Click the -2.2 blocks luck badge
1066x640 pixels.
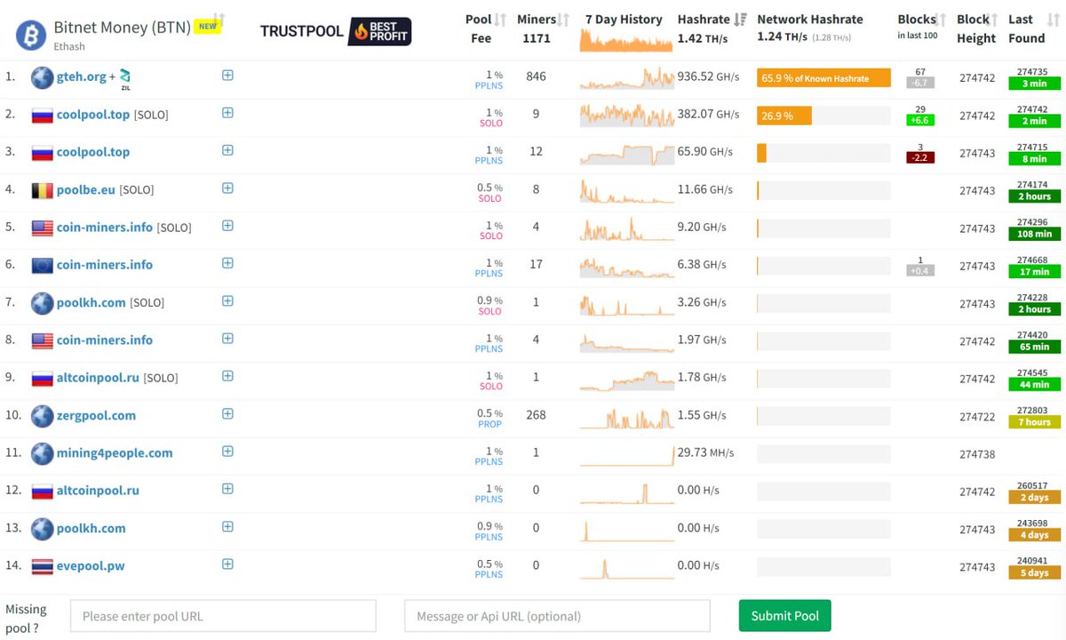(920, 158)
